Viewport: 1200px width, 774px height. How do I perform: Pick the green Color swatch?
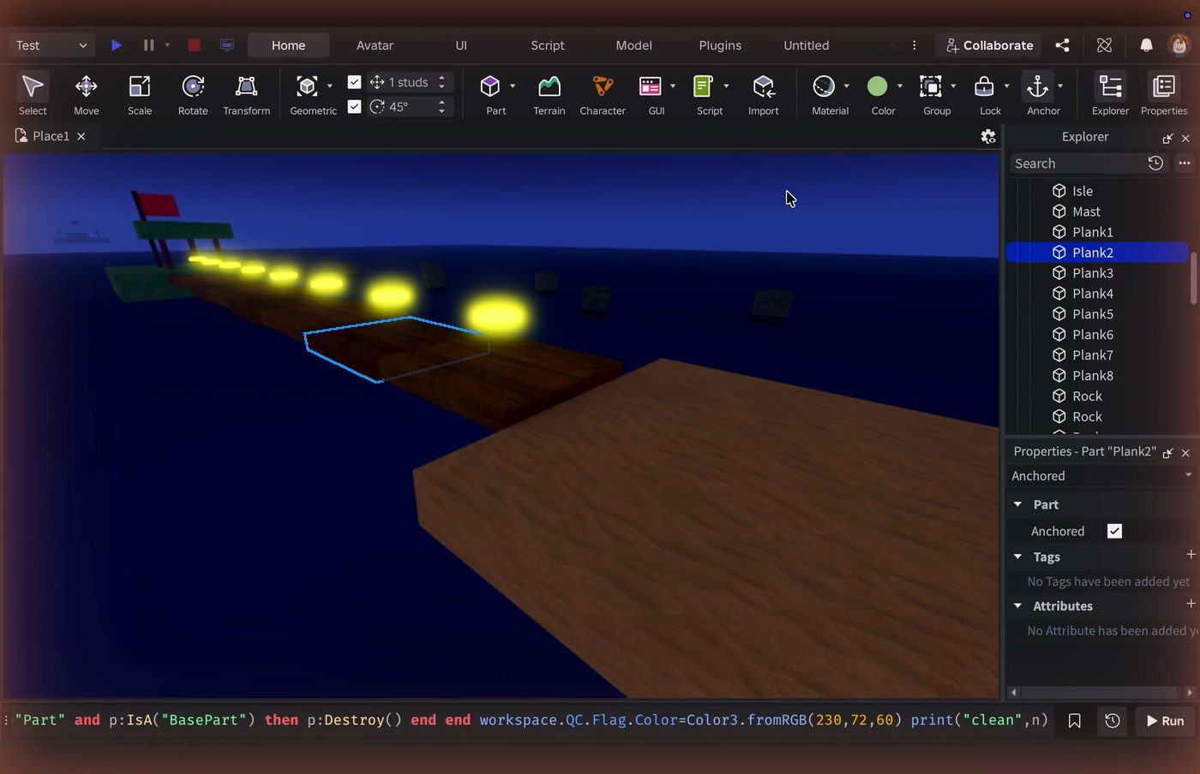click(x=877, y=86)
